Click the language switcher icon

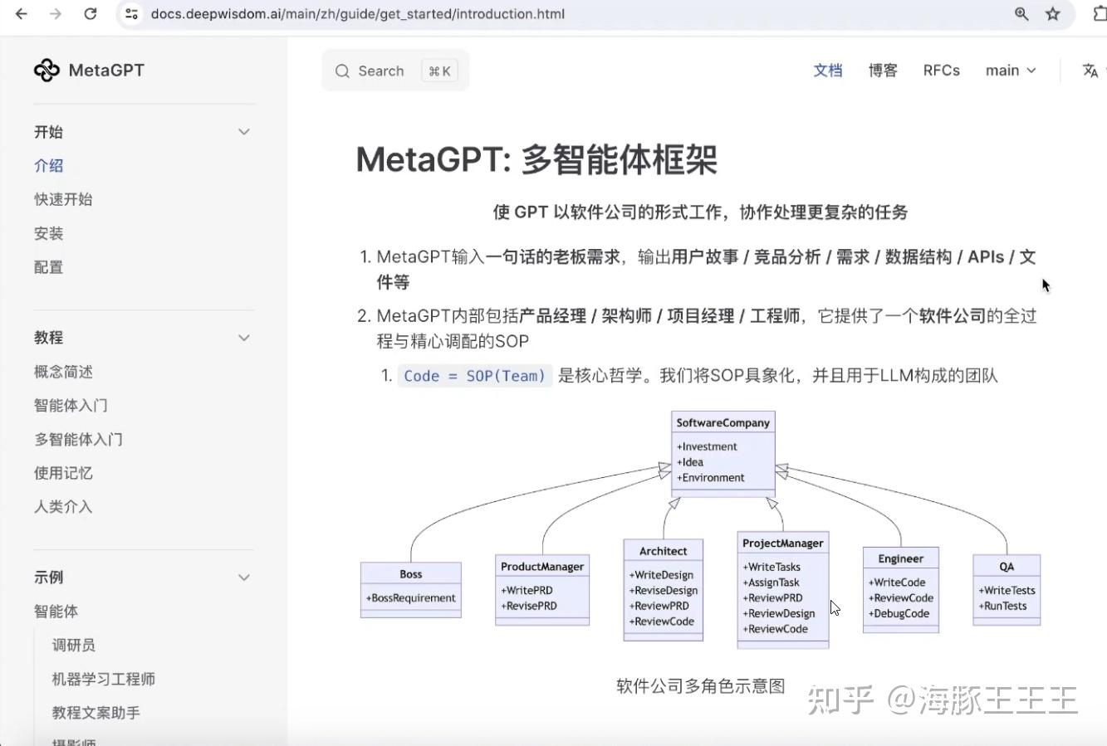(1090, 71)
